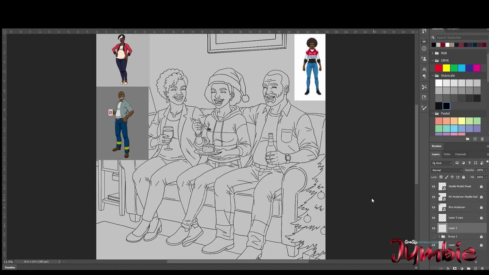
Task: Click the delete swatch trash icon
Action: click(x=482, y=139)
